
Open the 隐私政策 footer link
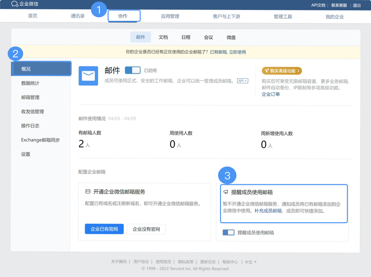(186, 262)
